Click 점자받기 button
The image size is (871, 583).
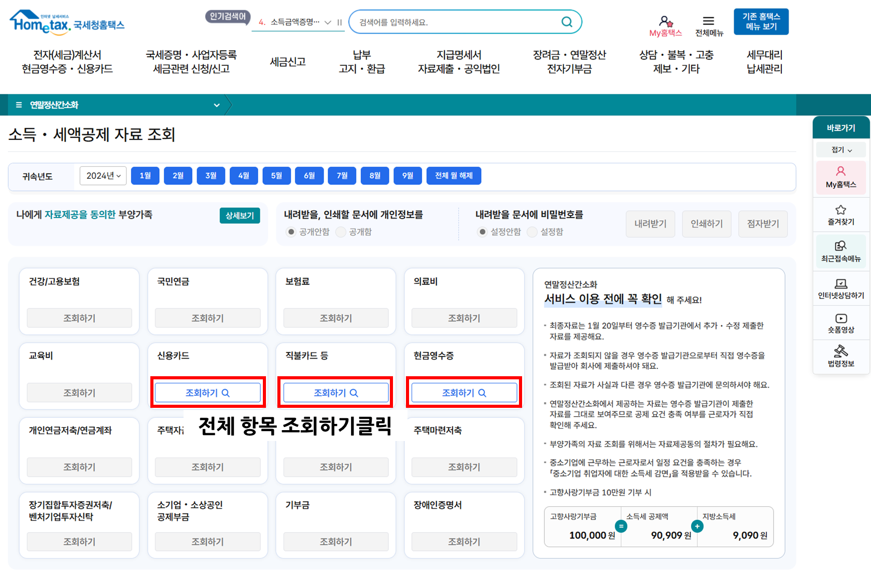763,224
